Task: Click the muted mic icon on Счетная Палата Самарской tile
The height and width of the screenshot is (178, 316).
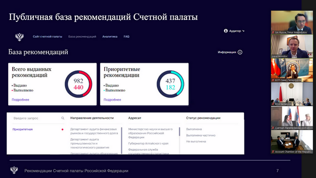Action: 273,128
